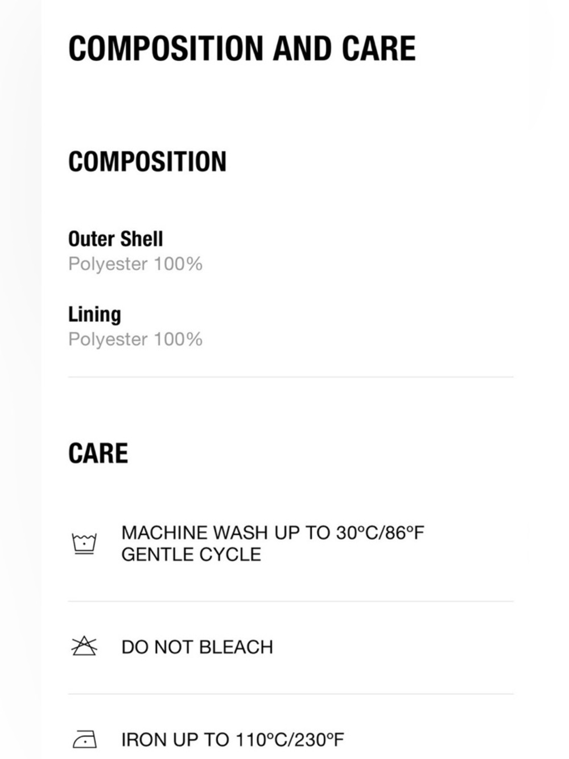Tap the Outer Shell label
This screenshot has height=759, width=569.
[116, 239]
